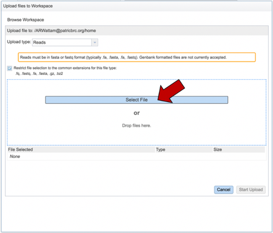
Task: Open the Browse Workspace tab
Action: (x=25, y=20)
